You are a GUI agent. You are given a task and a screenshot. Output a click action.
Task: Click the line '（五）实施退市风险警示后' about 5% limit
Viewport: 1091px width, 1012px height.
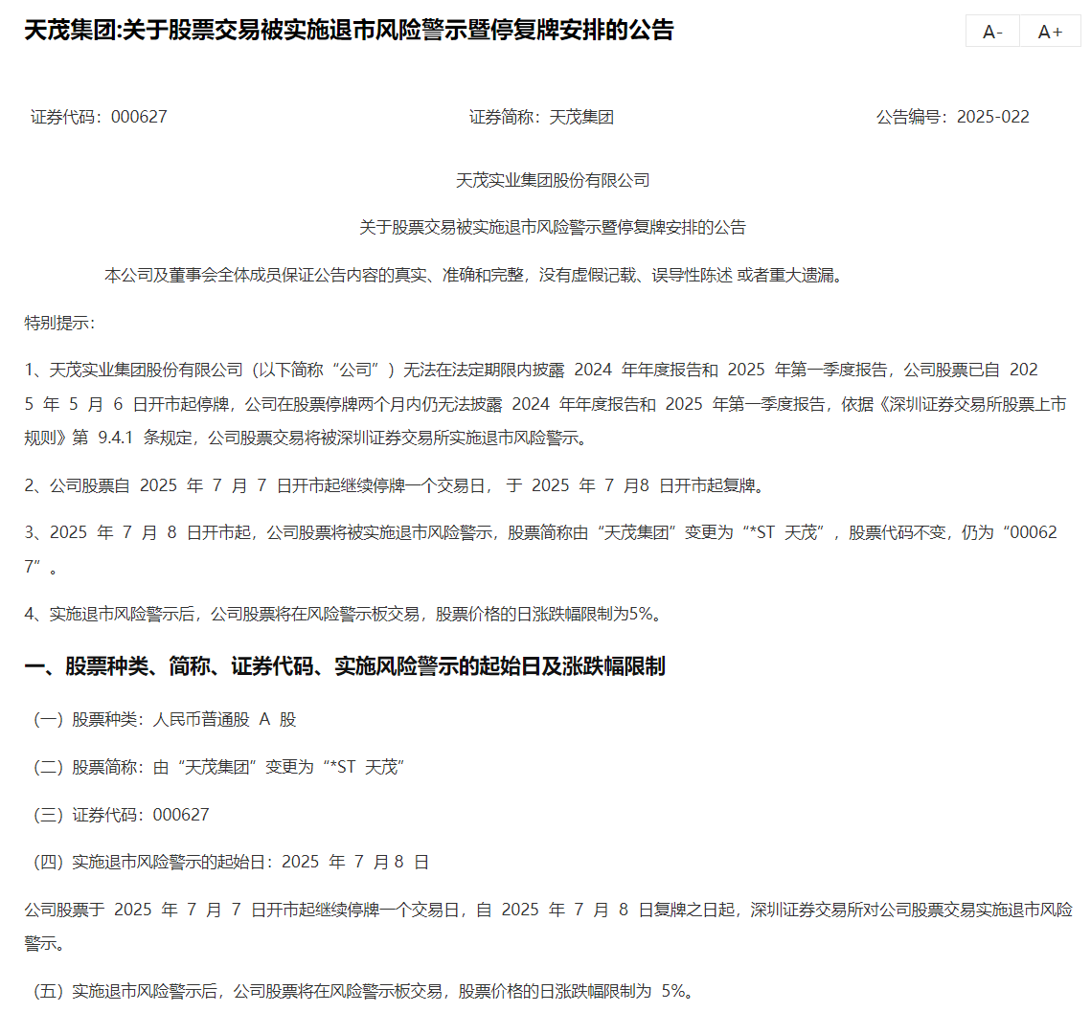pos(363,991)
